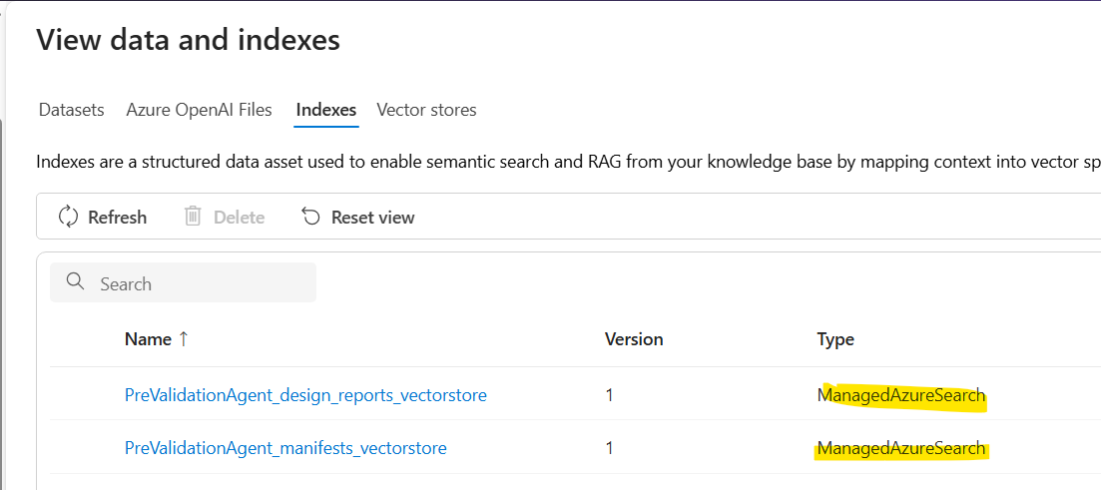The image size is (1101, 490).
Task: Click version 1 in design_reports row
Action: pyautogui.click(x=609, y=395)
